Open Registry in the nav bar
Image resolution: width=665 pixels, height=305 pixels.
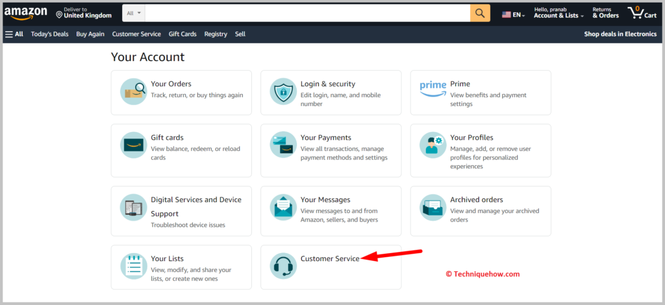coord(216,34)
